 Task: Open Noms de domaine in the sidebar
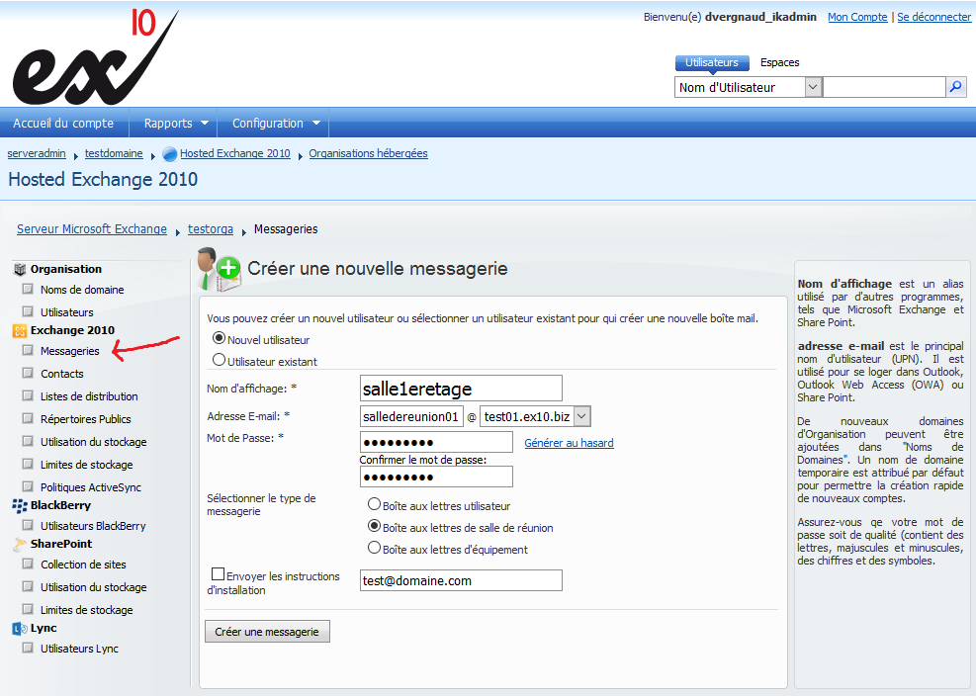(82, 290)
